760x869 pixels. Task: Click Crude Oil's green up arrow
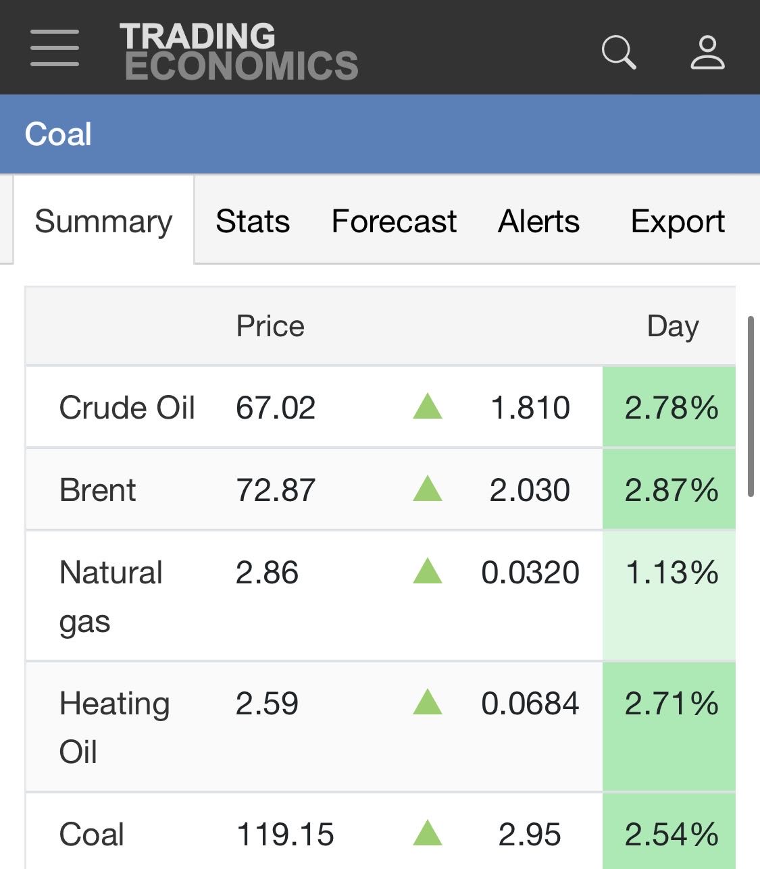pos(427,407)
